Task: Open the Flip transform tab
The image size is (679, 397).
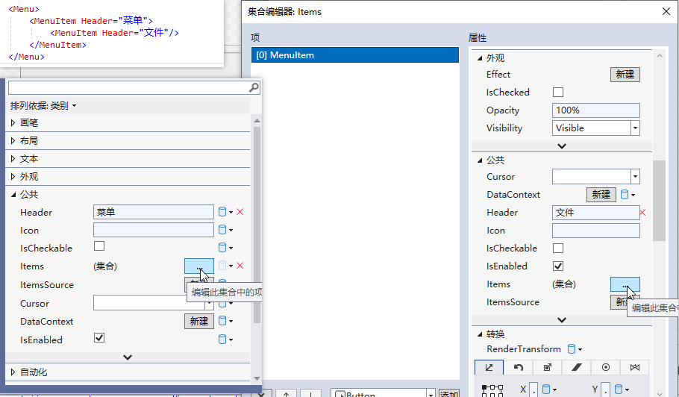Action: point(634,367)
